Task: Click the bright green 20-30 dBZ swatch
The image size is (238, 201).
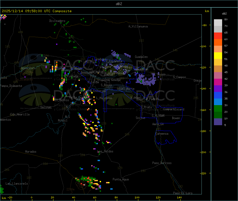Action: [x=218, y=108]
